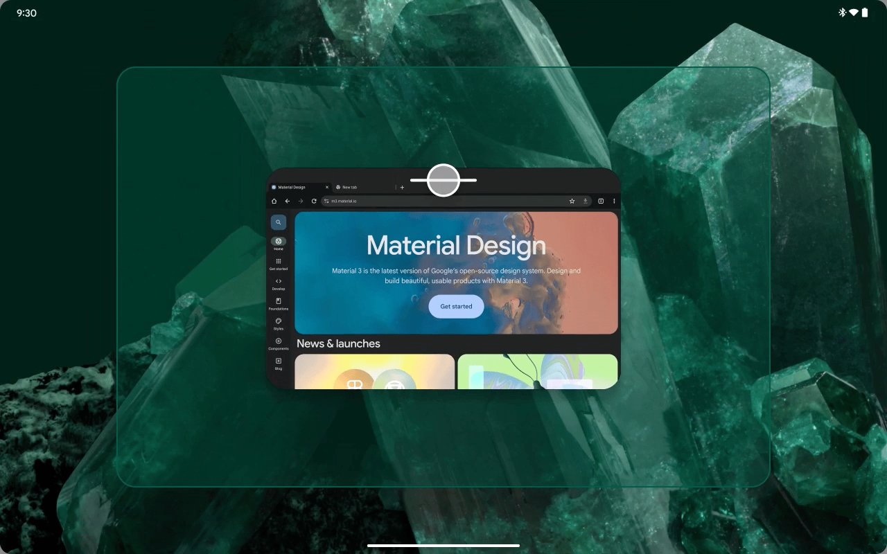
Task: Click the Get started button in the hero banner
Action: pos(456,306)
